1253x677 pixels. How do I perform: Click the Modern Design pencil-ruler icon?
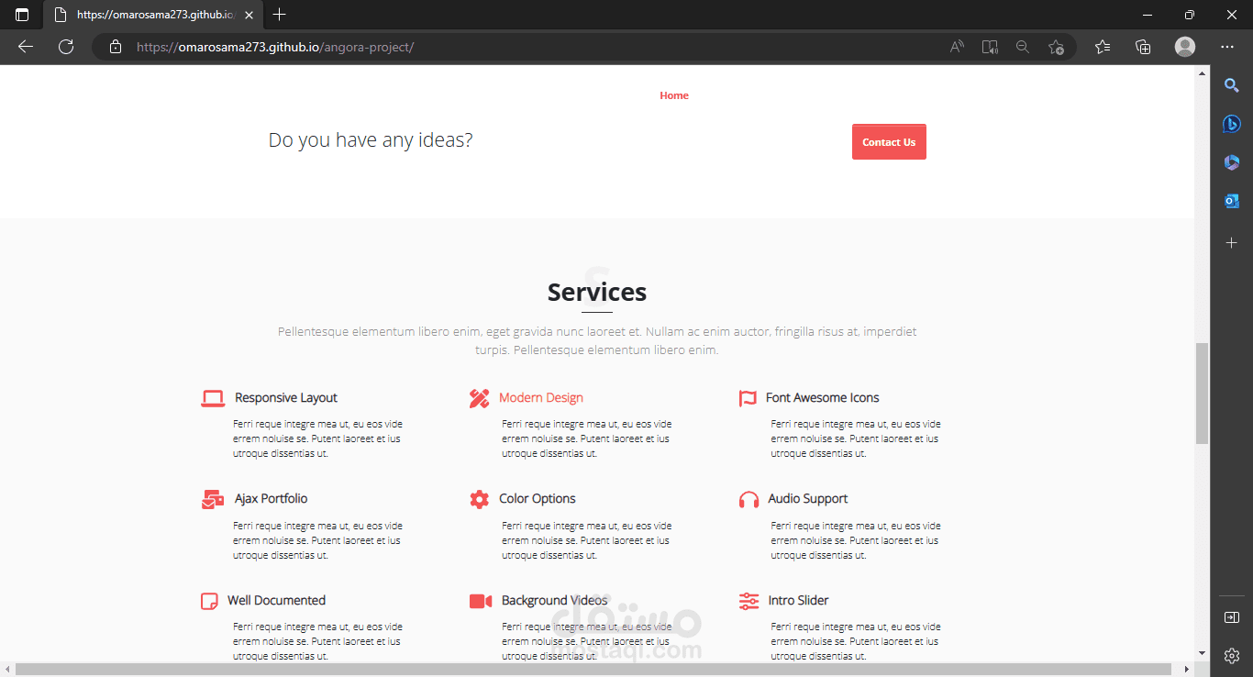(x=479, y=398)
